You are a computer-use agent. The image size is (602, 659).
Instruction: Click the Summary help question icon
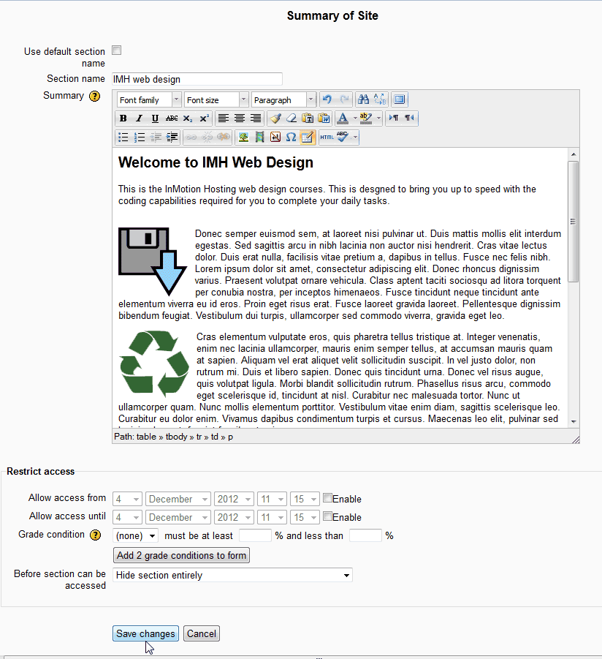(x=94, y=96)
